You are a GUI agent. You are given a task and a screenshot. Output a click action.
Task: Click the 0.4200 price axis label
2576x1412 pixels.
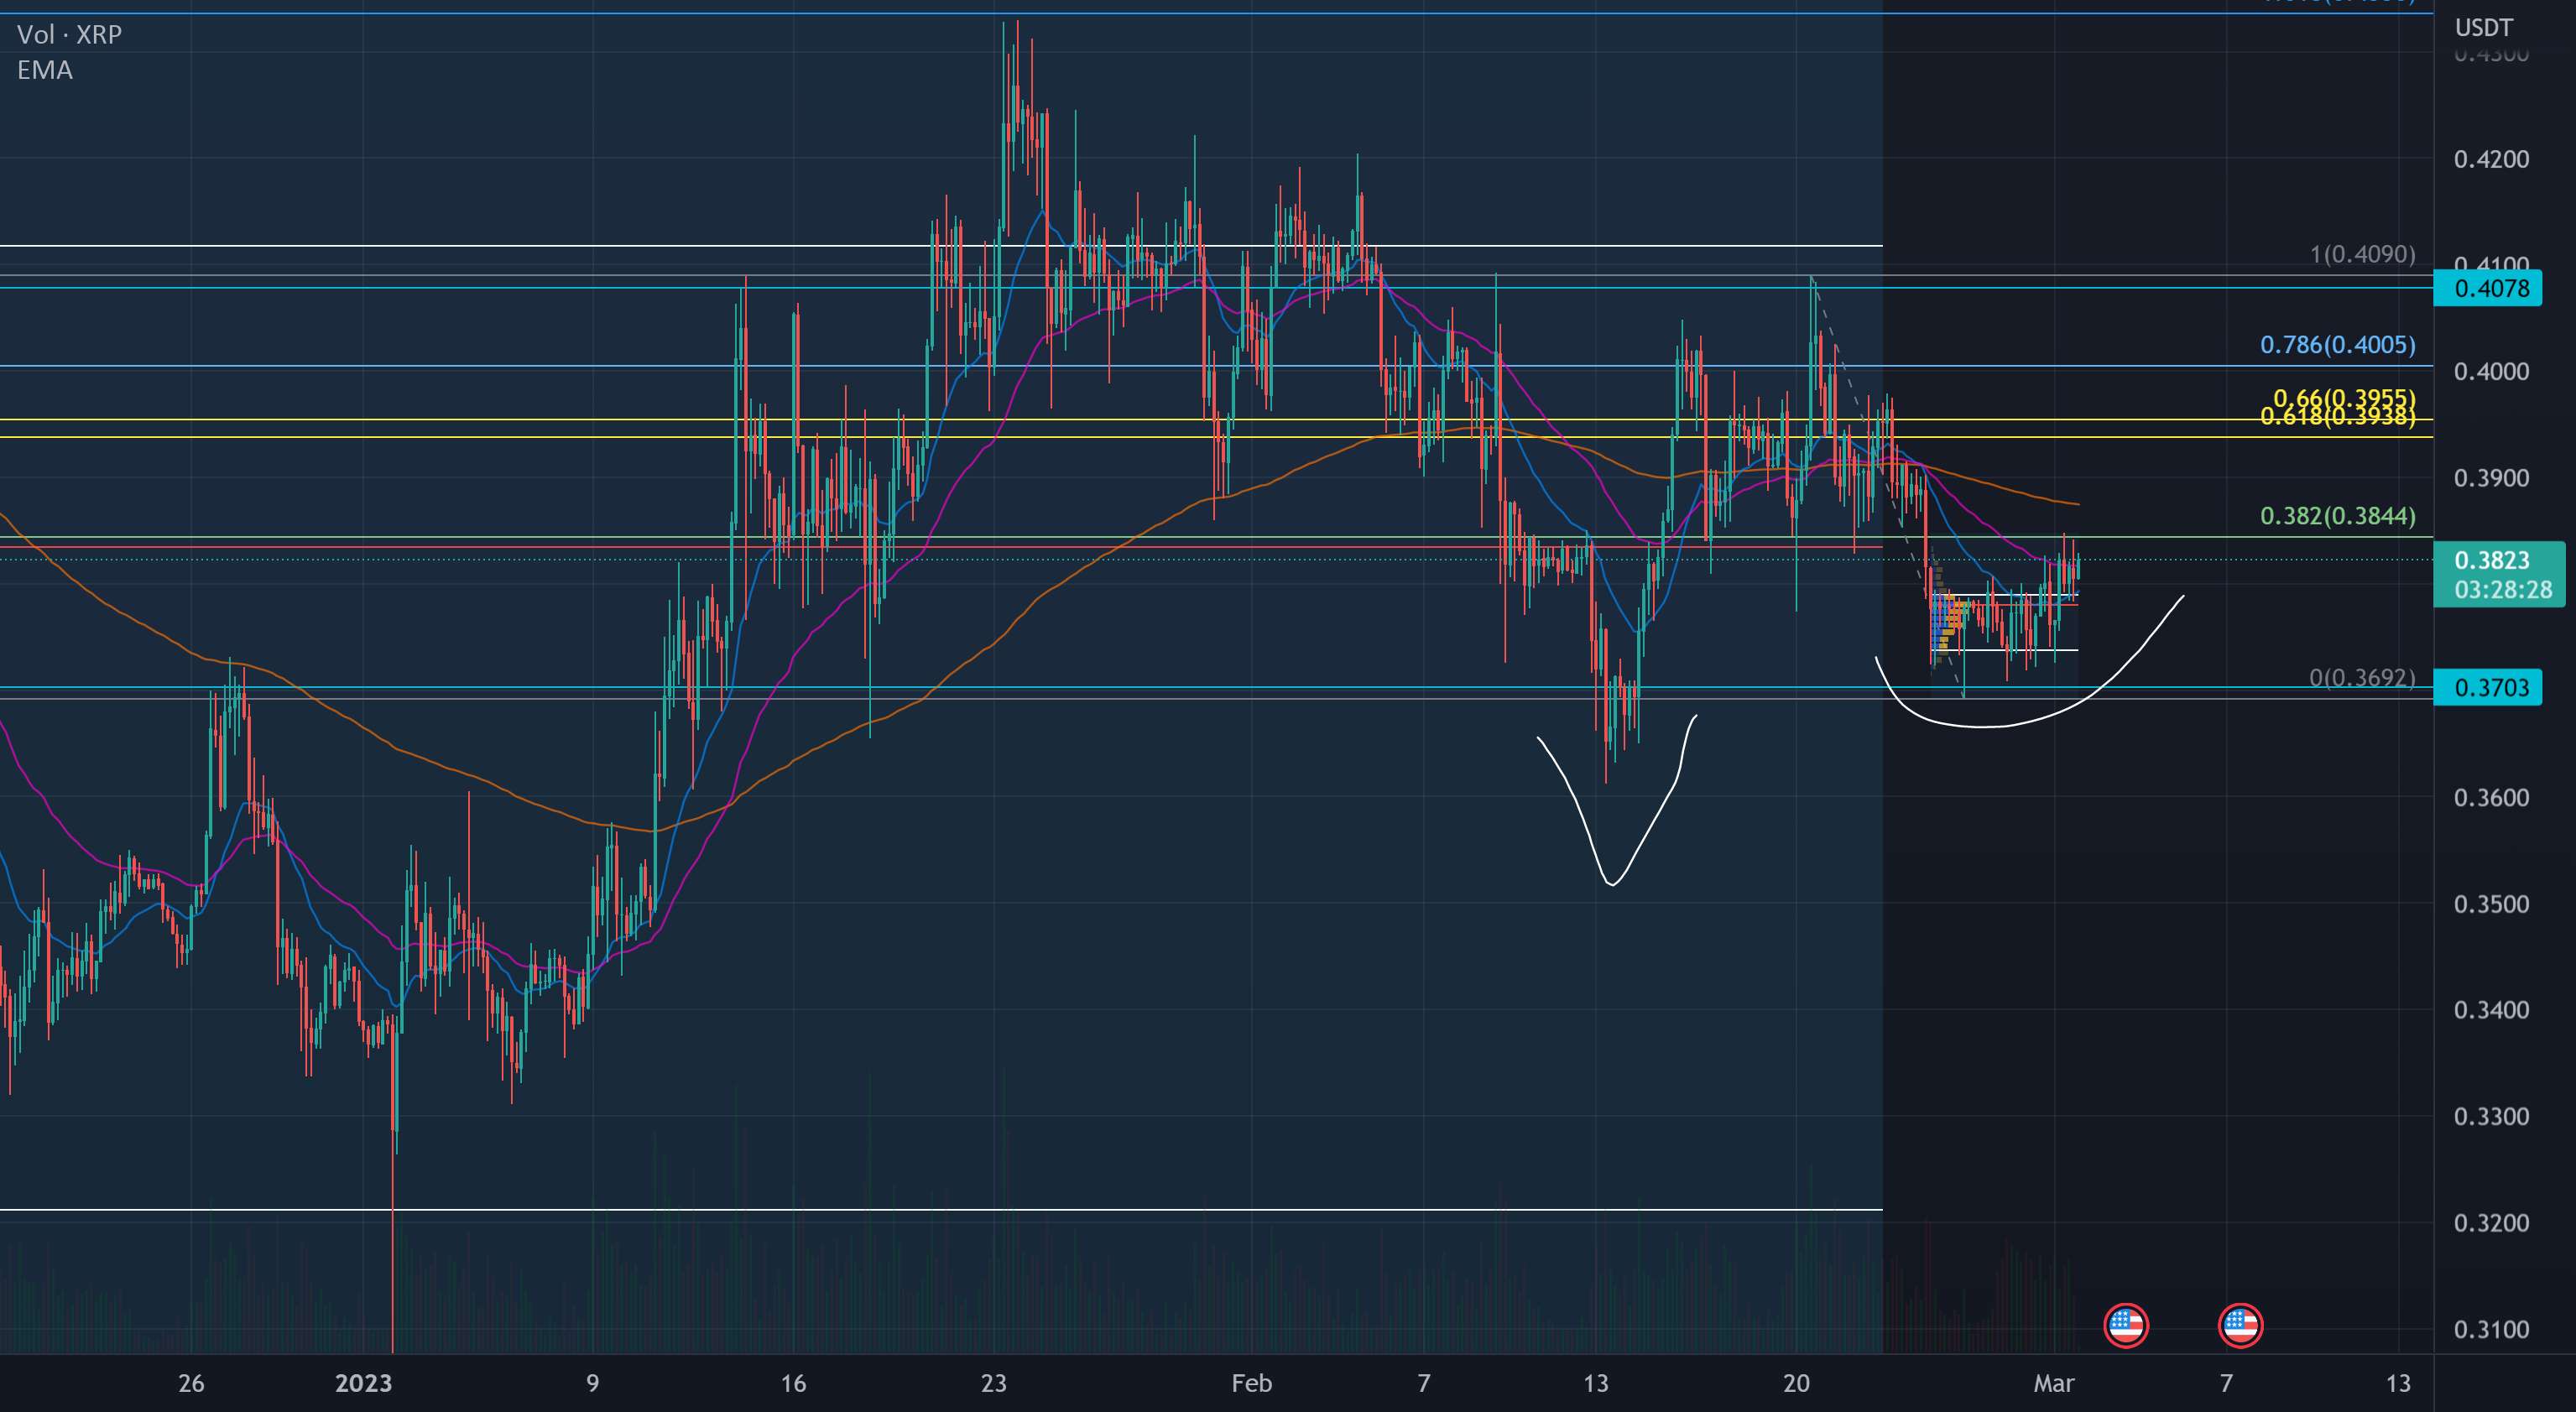tap(2491, 159)
